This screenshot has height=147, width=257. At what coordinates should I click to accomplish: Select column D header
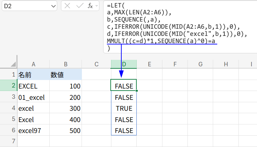point(124,64)
